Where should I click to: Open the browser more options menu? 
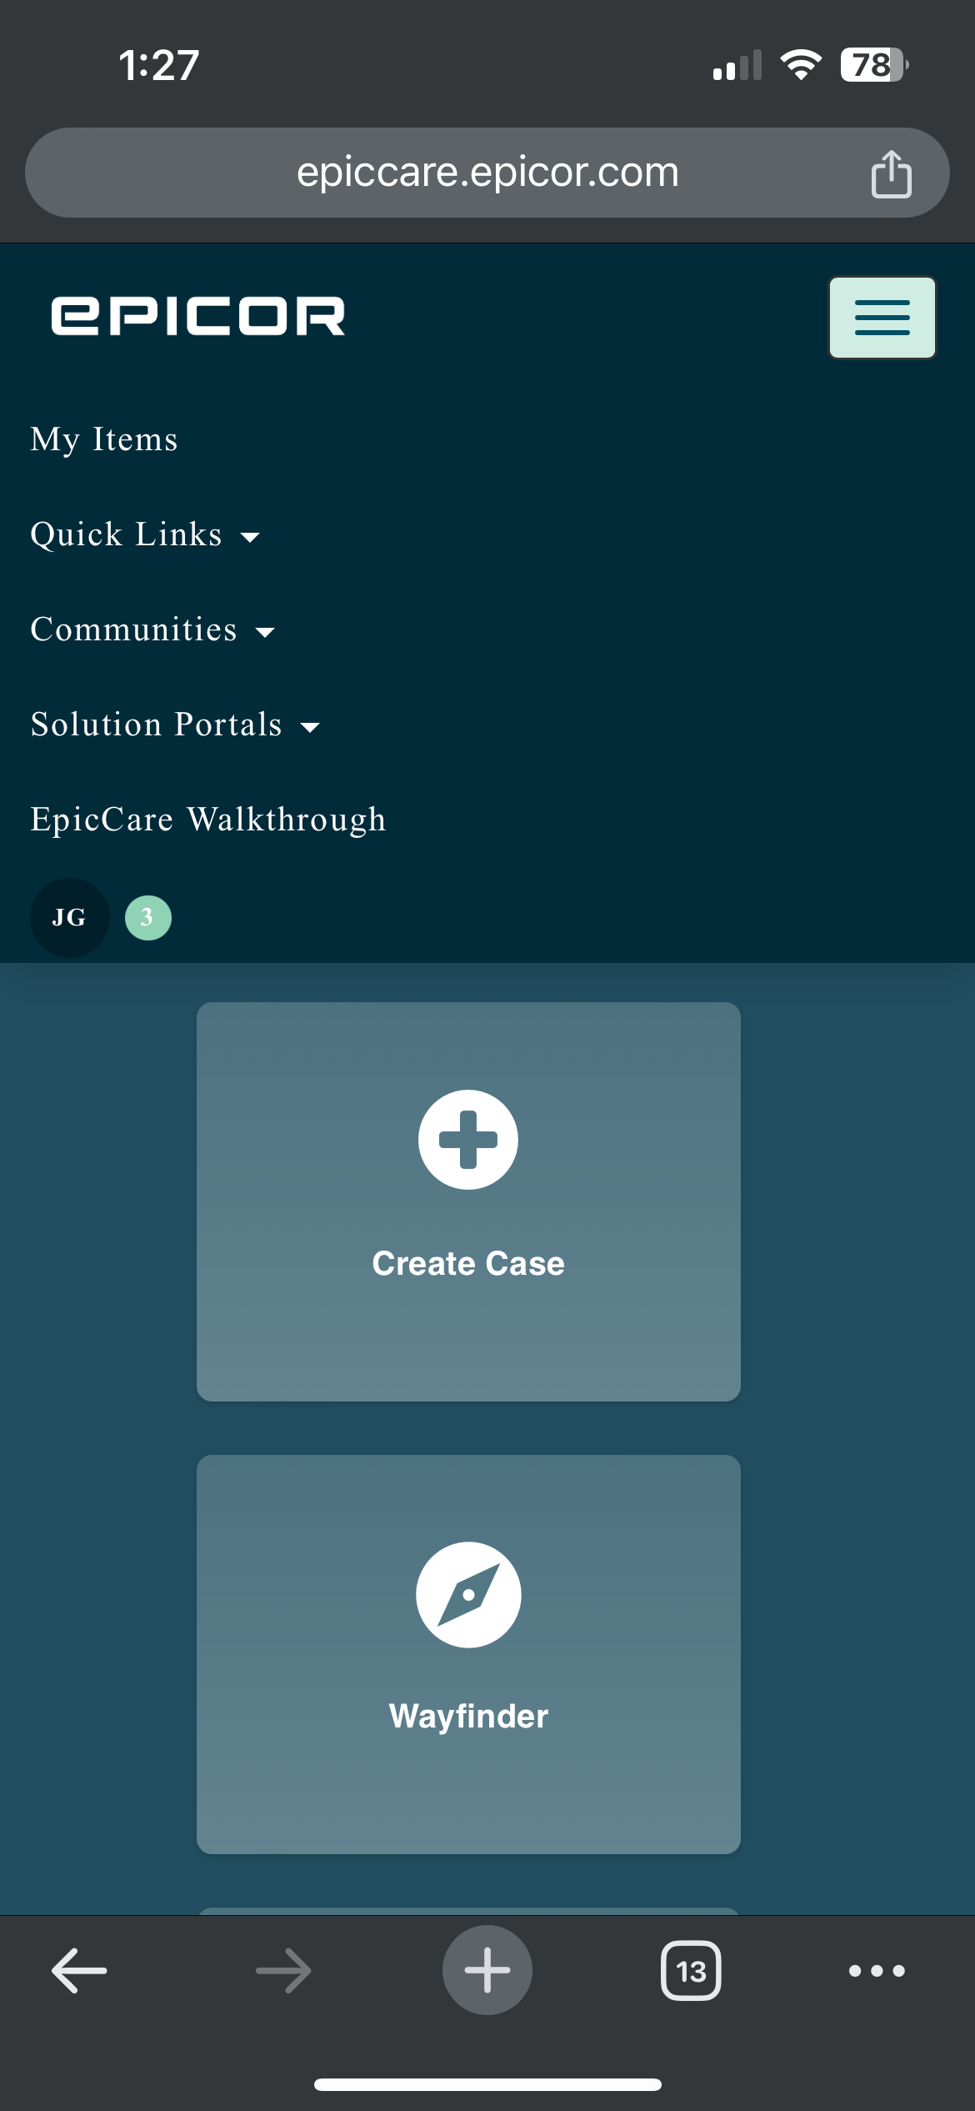coord(876,1971)
